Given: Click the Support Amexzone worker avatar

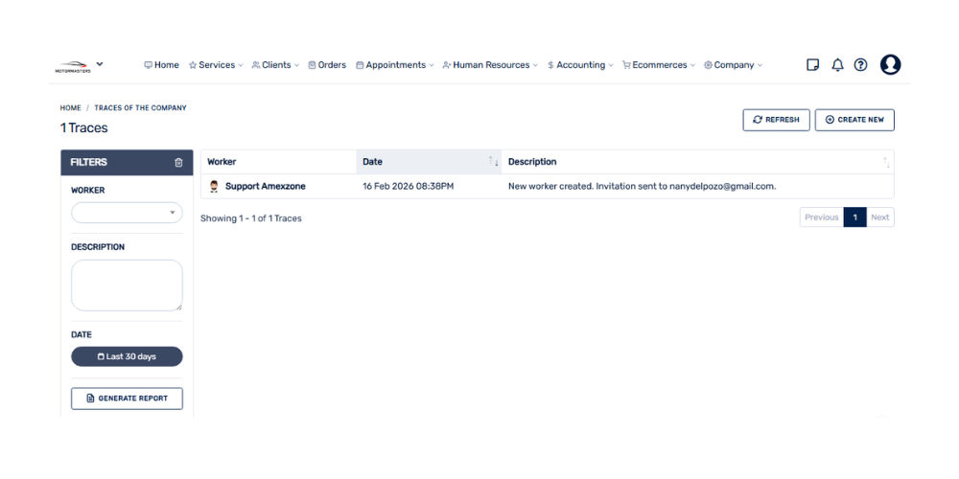Looking at the screenshot, I should pos(214,187).
